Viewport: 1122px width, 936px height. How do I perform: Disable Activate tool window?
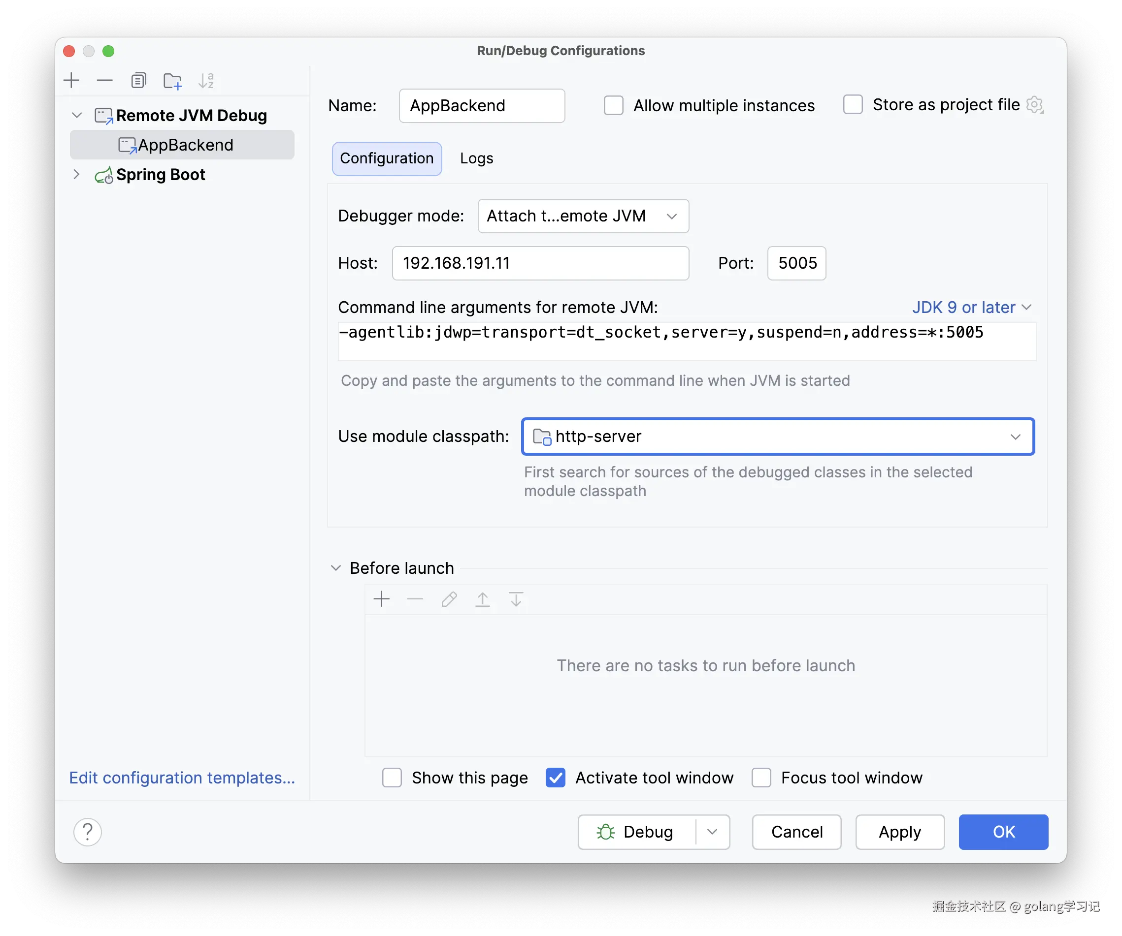[x=555, y=778]
